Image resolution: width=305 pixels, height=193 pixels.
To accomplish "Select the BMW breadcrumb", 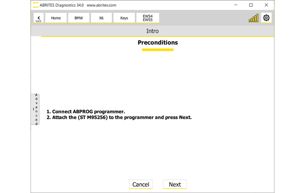I will click(x=78, y=18).
